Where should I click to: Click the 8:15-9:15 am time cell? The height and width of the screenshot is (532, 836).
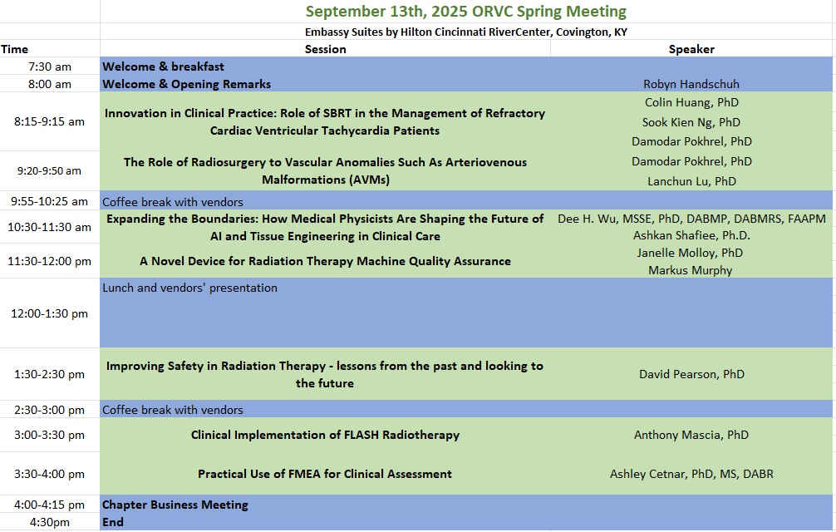tap(50, 121)
